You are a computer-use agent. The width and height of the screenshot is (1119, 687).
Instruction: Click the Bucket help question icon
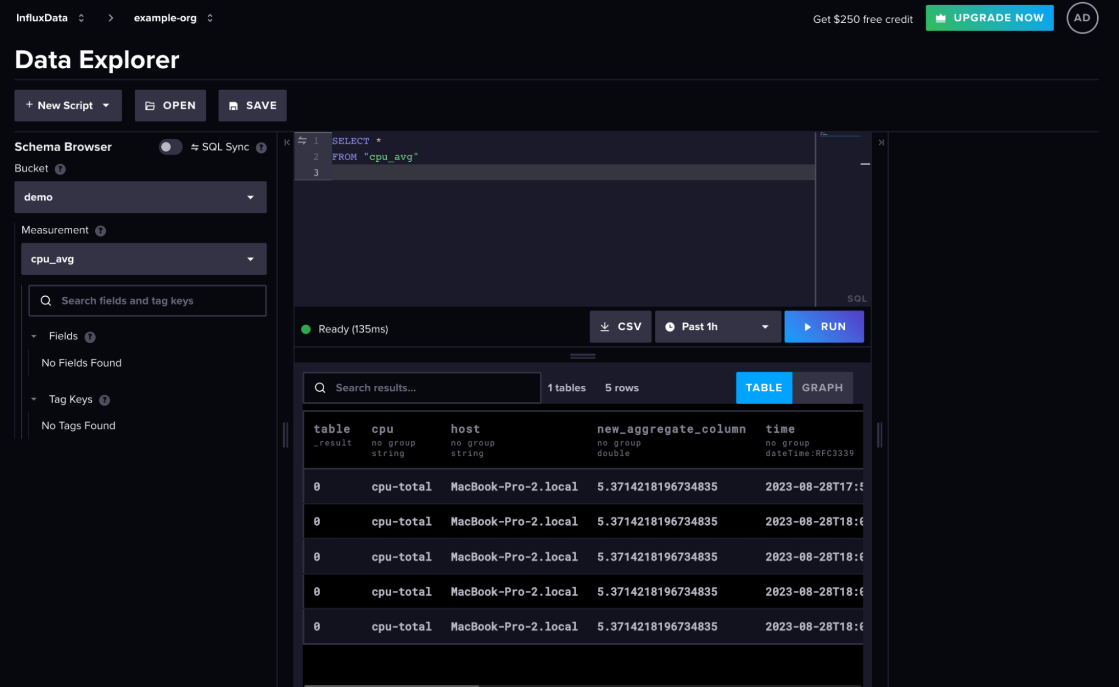pyautogui.click(x=60, y=169)
